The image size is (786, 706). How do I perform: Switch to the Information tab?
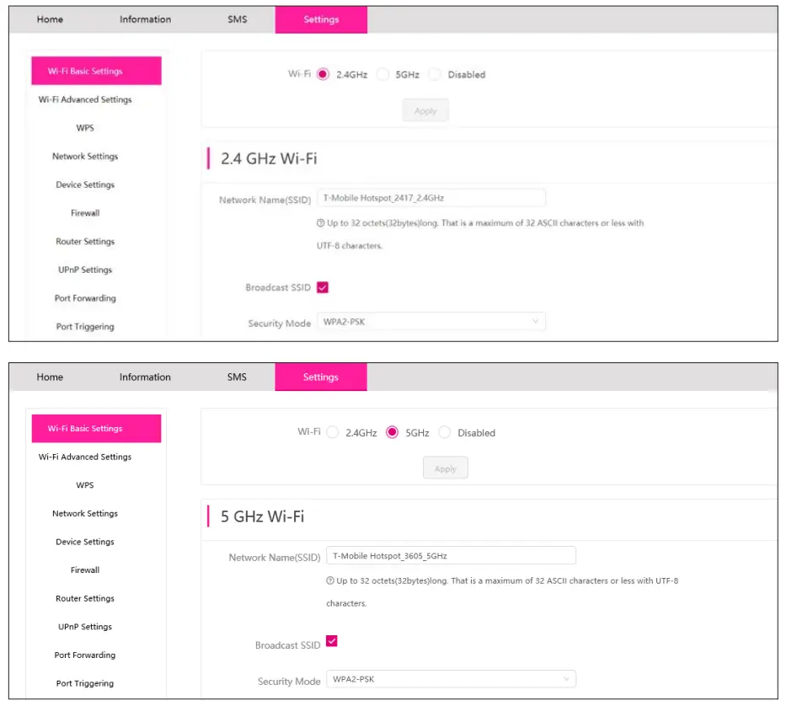click(144, 19)
